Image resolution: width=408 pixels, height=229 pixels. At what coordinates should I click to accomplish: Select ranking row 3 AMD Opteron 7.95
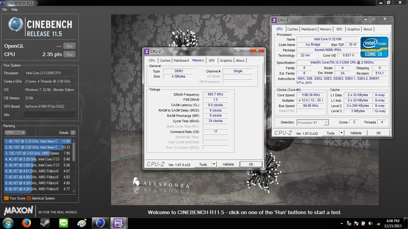point(38,153)
